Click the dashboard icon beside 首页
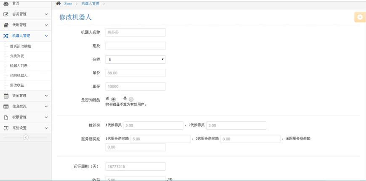The width and height of the screenshot is (366, 181). [x=6, y=3]
